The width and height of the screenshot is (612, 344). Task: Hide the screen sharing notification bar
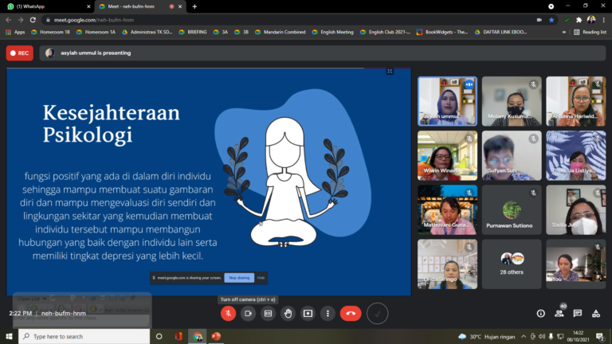pos(261,278)
